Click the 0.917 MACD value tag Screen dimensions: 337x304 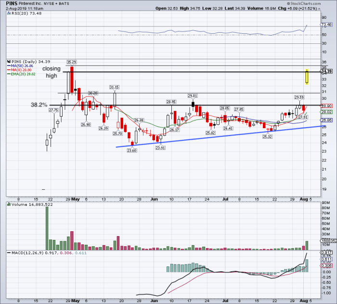326,252
